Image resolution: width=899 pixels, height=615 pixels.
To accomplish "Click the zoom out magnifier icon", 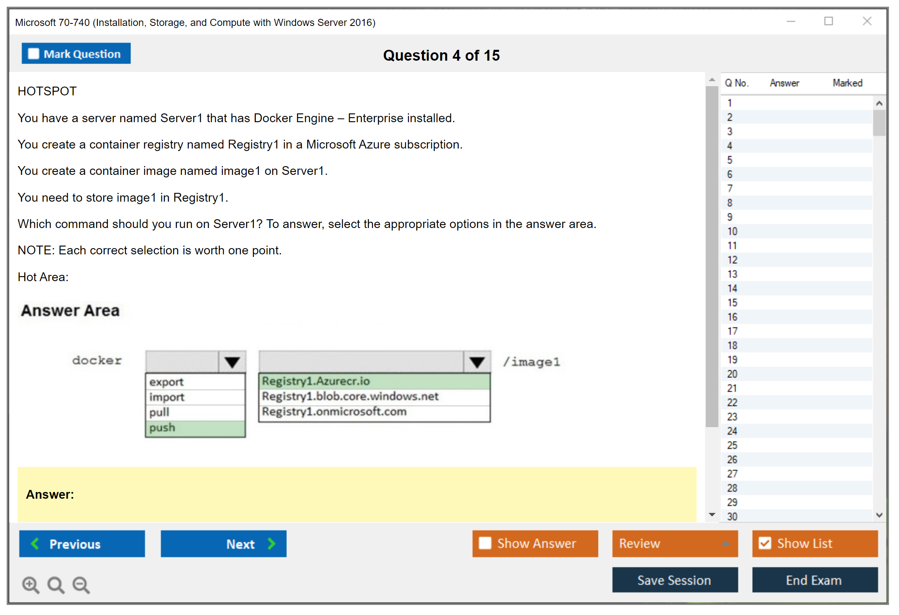I will point(81,584).
